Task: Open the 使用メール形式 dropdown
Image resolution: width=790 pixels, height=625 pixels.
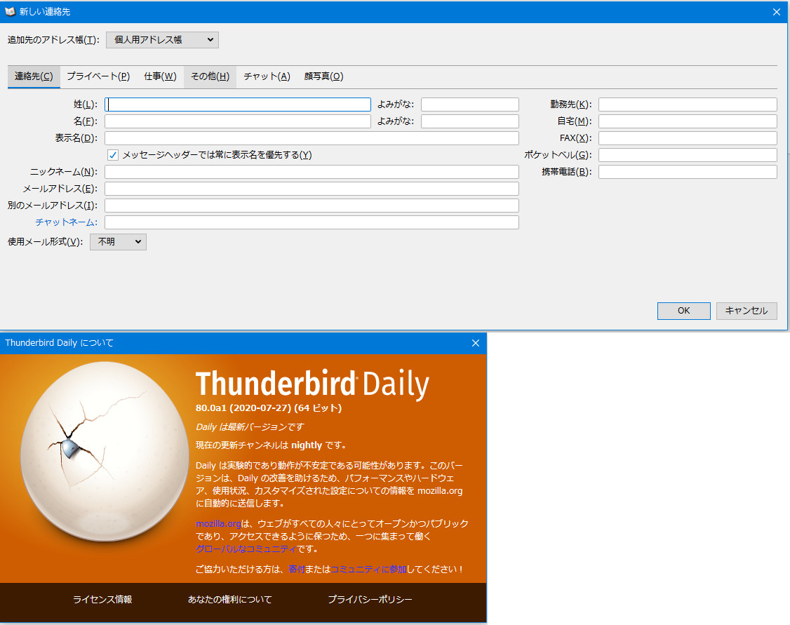Action: pos(118,242)
